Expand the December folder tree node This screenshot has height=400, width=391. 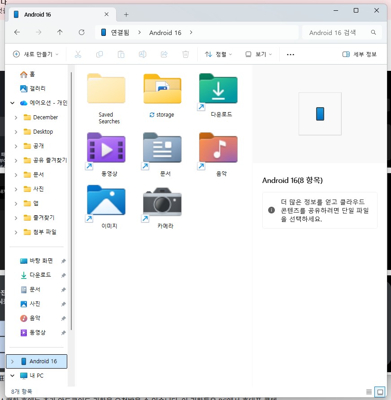(x=16, y=117)
